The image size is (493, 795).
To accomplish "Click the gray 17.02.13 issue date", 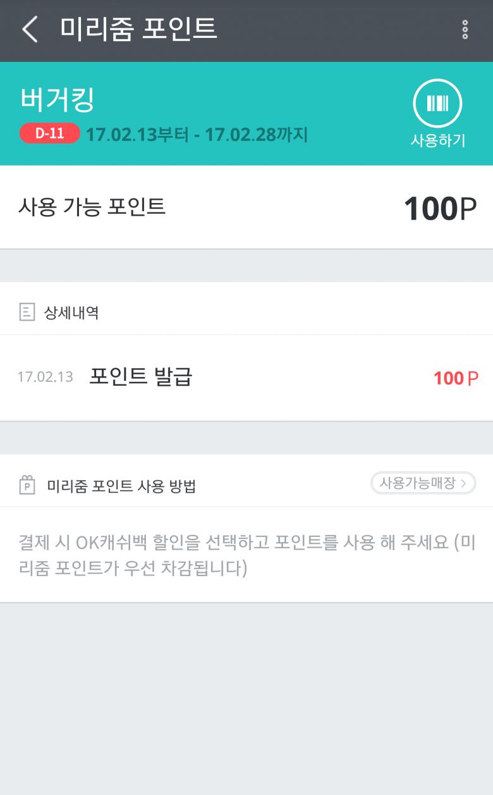I will click(45, 378).
